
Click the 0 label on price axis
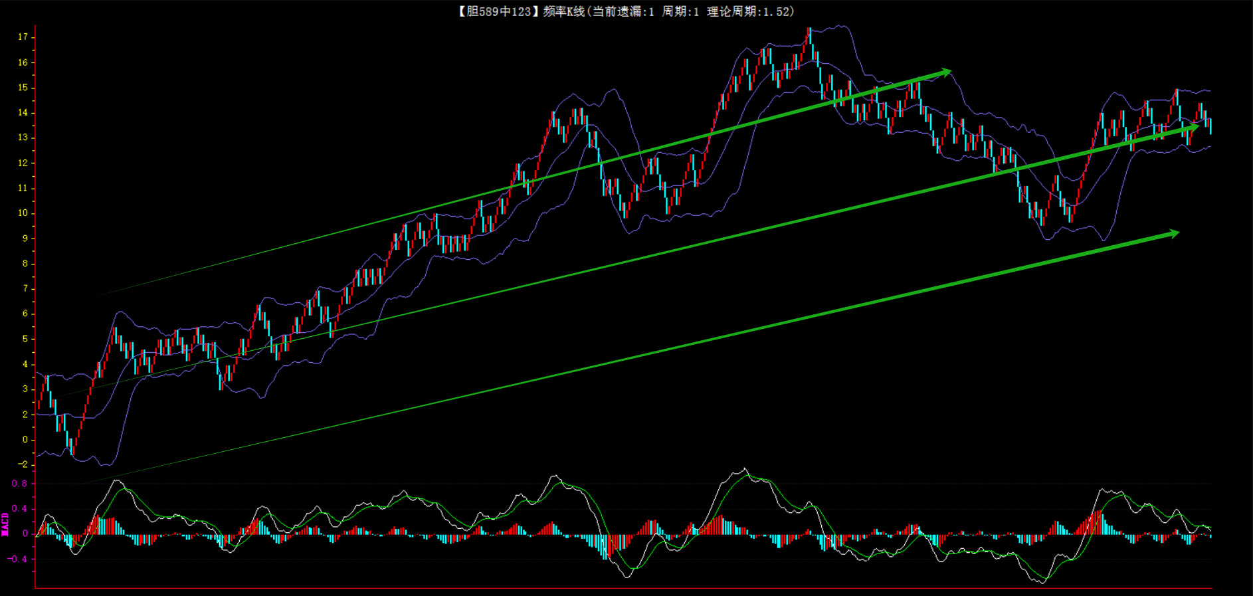(25, 439)
